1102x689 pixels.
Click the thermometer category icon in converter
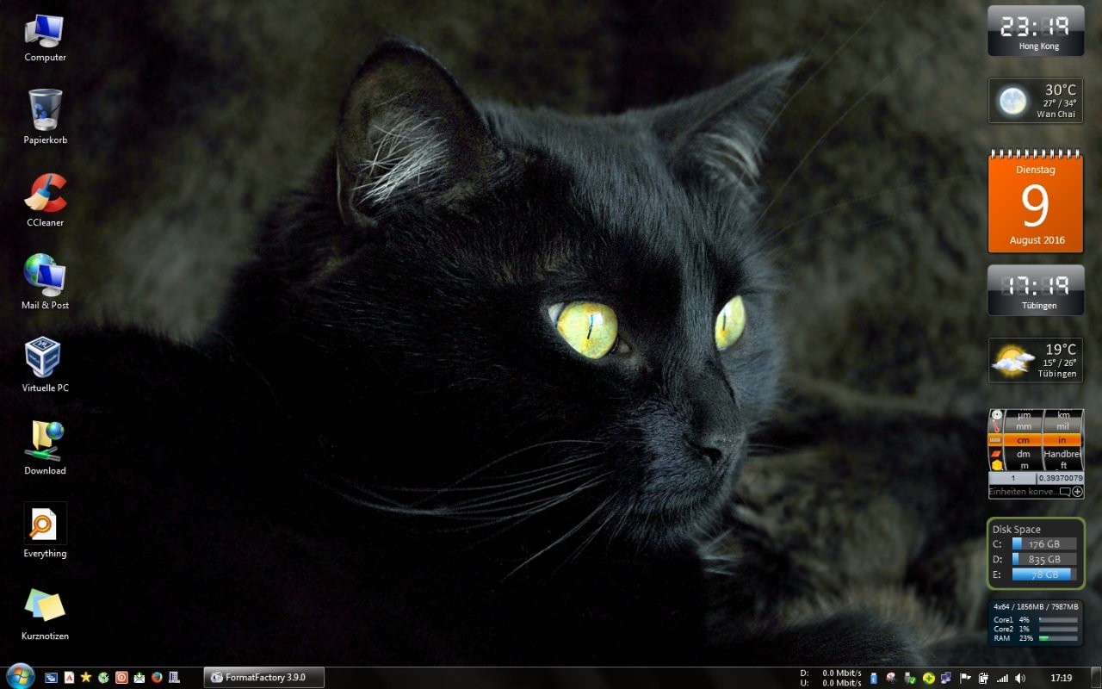[x=997, y=426]
